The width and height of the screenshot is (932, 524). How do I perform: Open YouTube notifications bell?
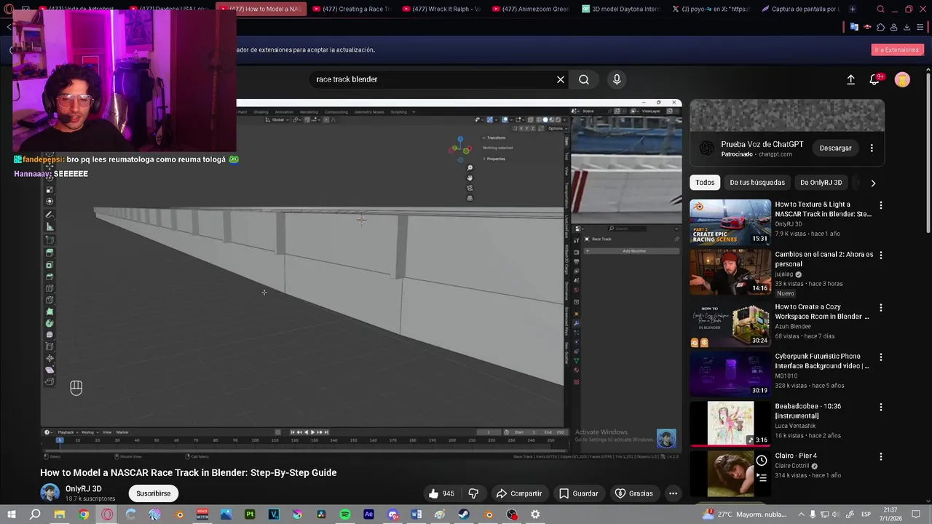[x=874, y=79]
